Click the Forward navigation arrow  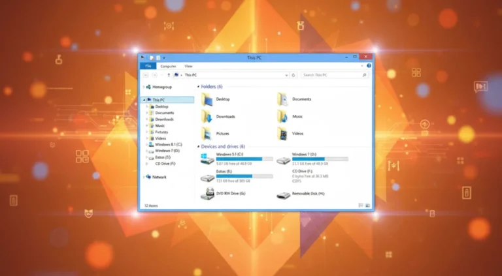click(155, 75)
